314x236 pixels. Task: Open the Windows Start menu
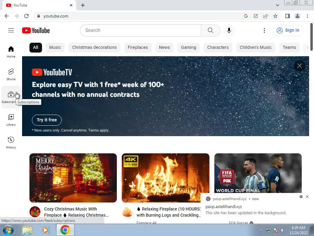point(8,230)
